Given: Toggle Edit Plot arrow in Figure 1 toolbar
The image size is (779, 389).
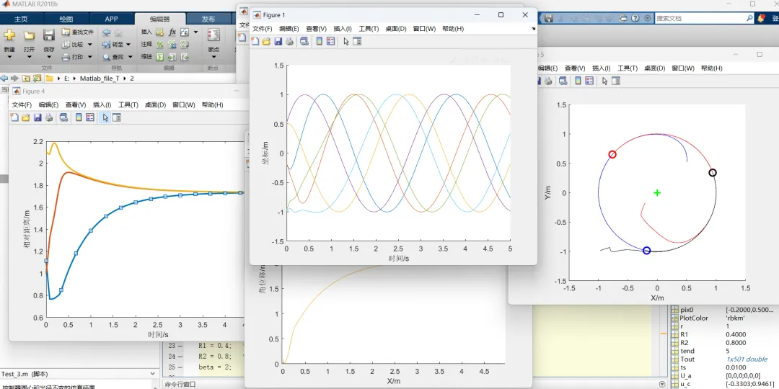Looking at the screenshot, I should point(346,42).
